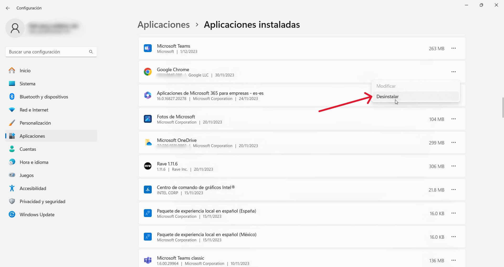Click the 104 MB size for Fotos
Viewport: 504px width, 267px height.
(x=437, y=119)
